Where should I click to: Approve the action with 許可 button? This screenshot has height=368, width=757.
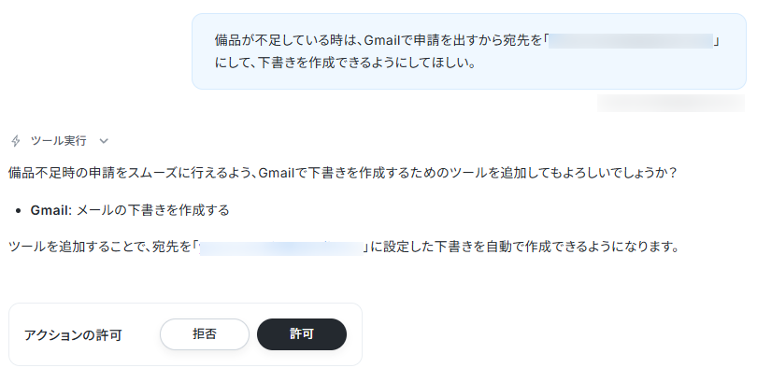[x=302, y=334]
